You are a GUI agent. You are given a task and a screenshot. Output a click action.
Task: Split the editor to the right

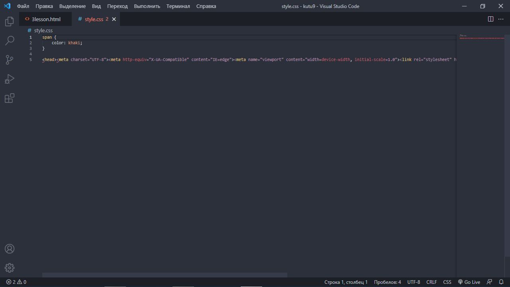(490, 19)
